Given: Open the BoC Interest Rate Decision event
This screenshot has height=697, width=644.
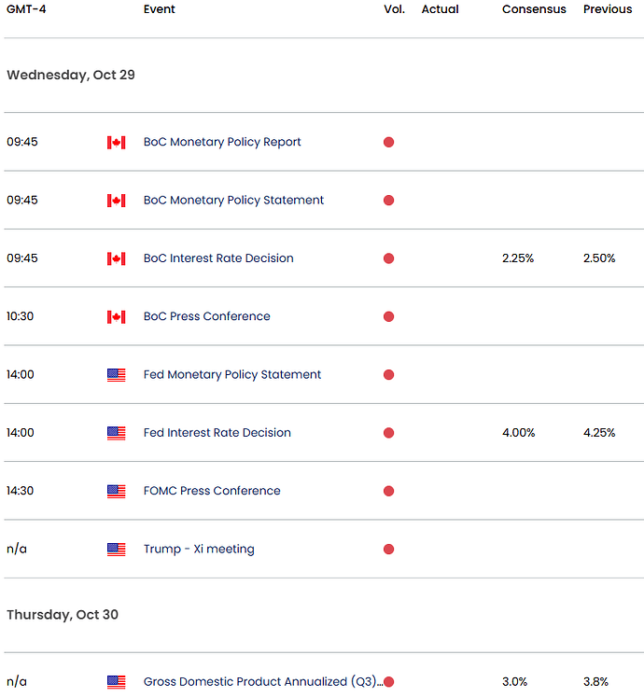Looking at the screenshot, I should pos(218,258).
